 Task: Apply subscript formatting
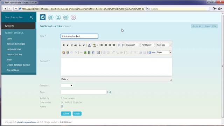[80, 45]
